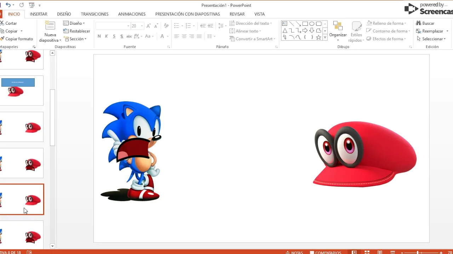Viewport: 453px width, 254px height.
Task: Open the VISTA tab
Action: pyautogui.click(x=259, y=14)
